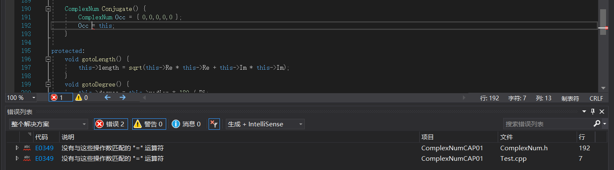
Task: Open the 整个解决方案 scope dropdown
Action: point(49,124)
